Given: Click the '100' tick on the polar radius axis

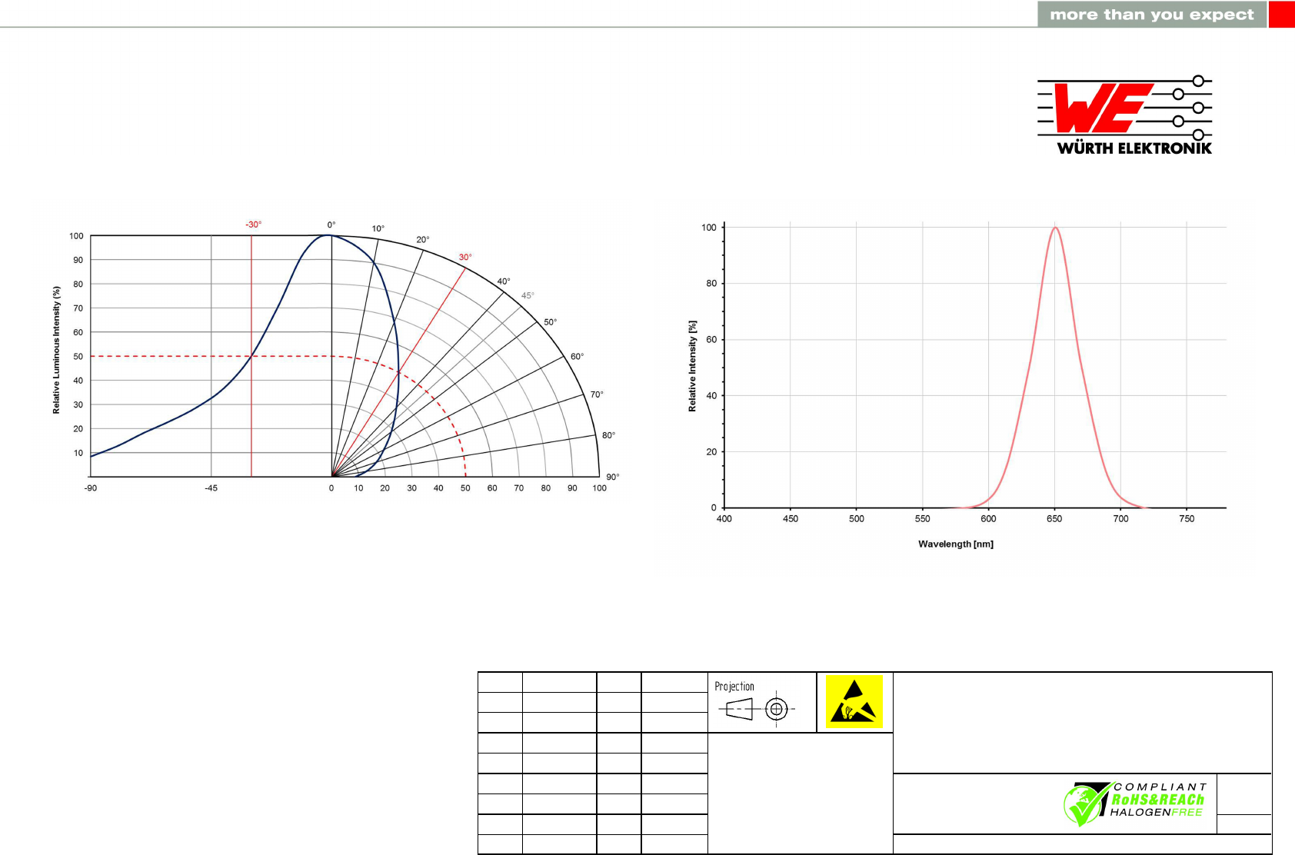Looking at the screenshot, I should 599,488.
